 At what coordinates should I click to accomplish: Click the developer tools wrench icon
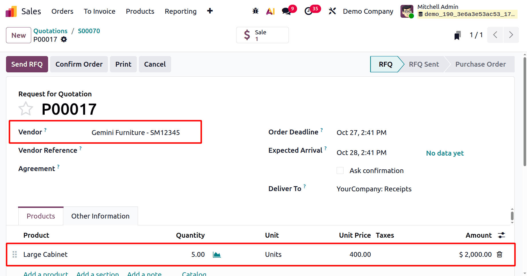click(332, 11)
